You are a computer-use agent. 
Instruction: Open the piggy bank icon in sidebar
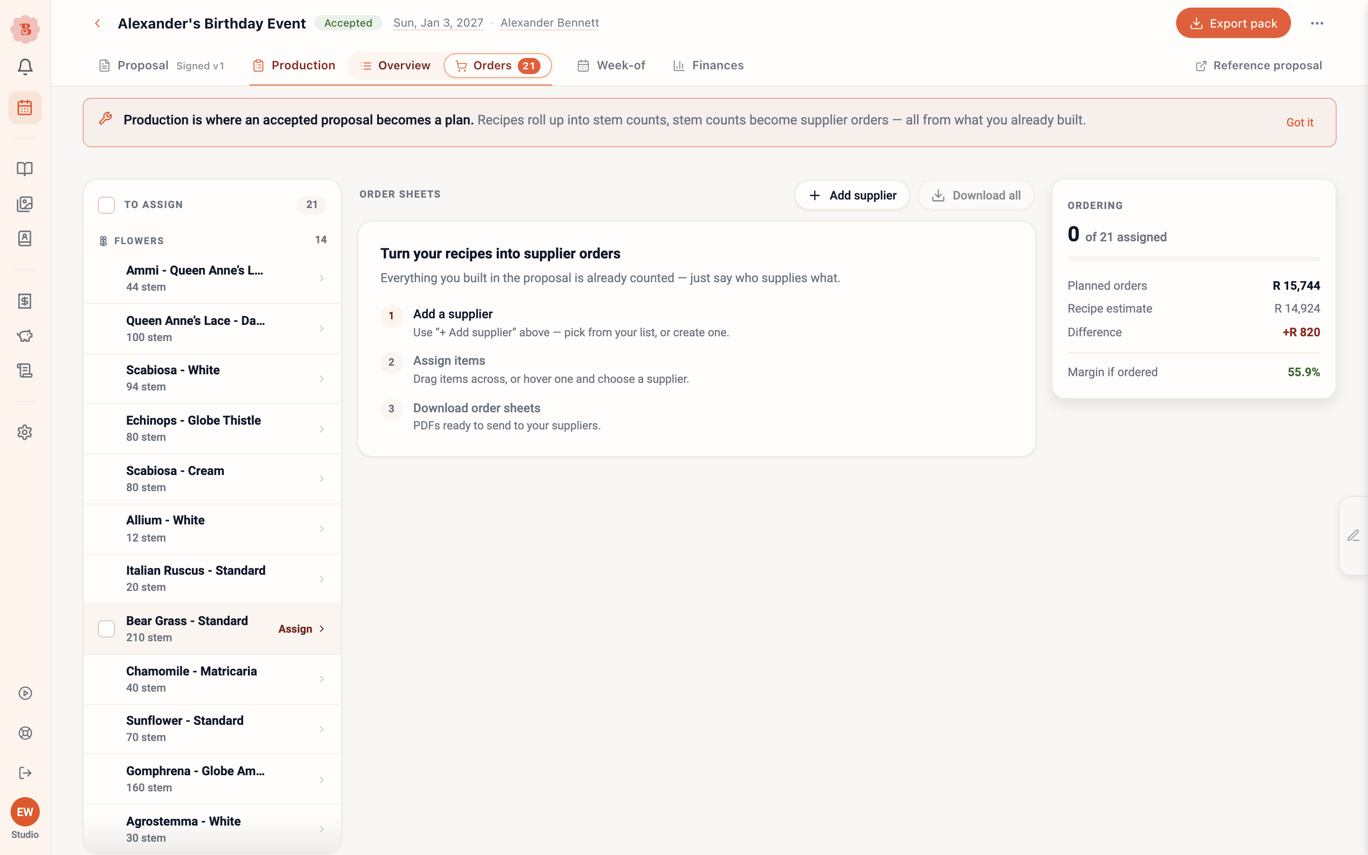[x=25, y=336]
